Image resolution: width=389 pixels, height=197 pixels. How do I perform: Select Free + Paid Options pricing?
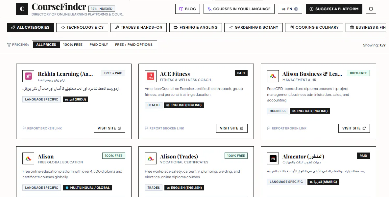[134, 45]
